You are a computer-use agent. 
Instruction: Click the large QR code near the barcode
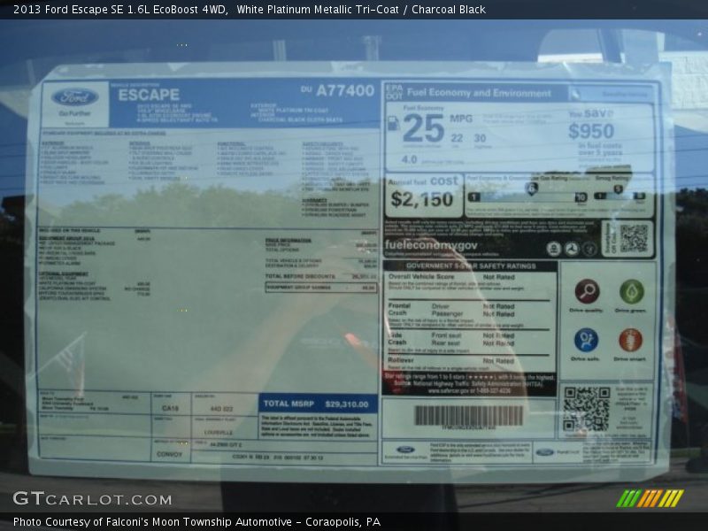point(586,409)
